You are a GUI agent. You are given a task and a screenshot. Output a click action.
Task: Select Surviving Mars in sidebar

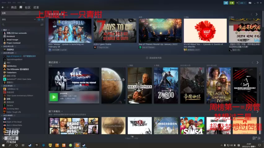[x=13, y=109]
